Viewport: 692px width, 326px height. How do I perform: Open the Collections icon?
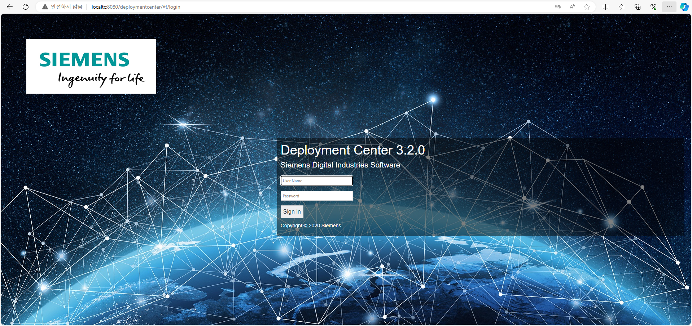(x=637, y=7)
